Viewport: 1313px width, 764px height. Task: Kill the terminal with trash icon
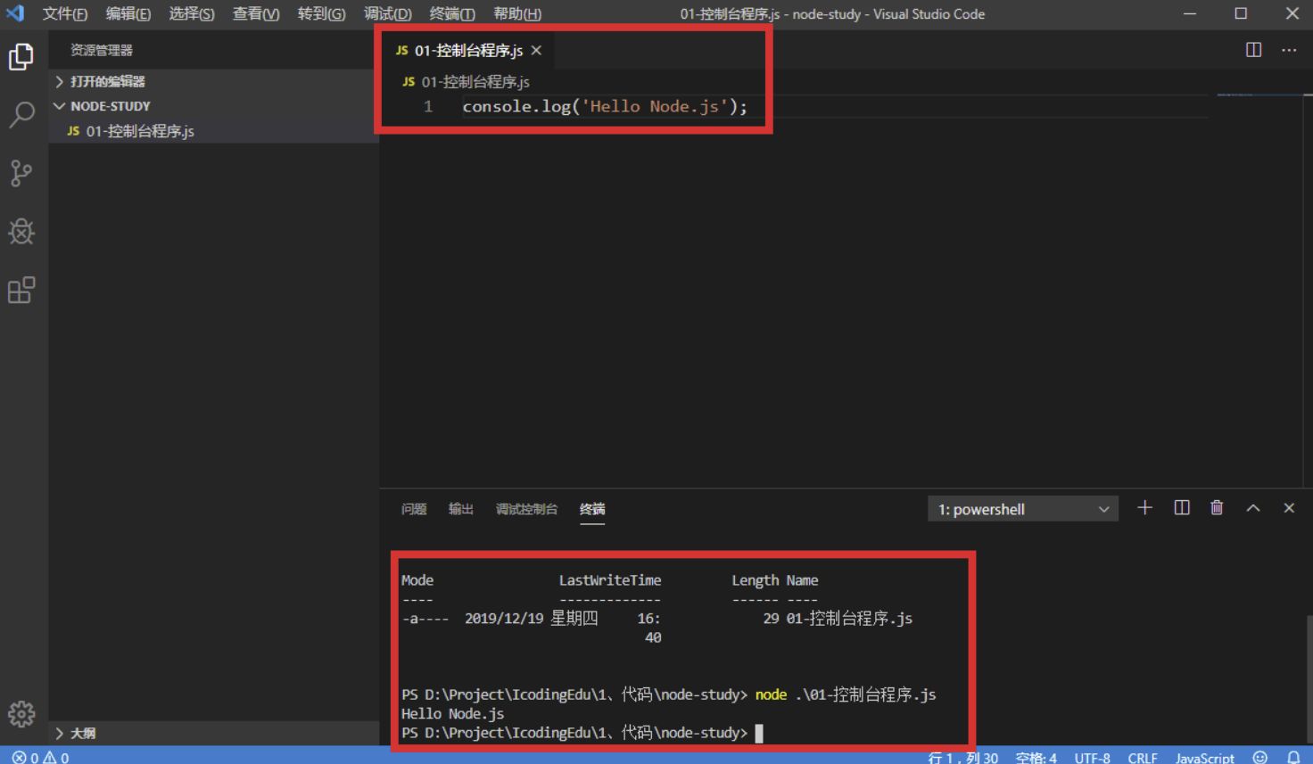coord(1217,508)
